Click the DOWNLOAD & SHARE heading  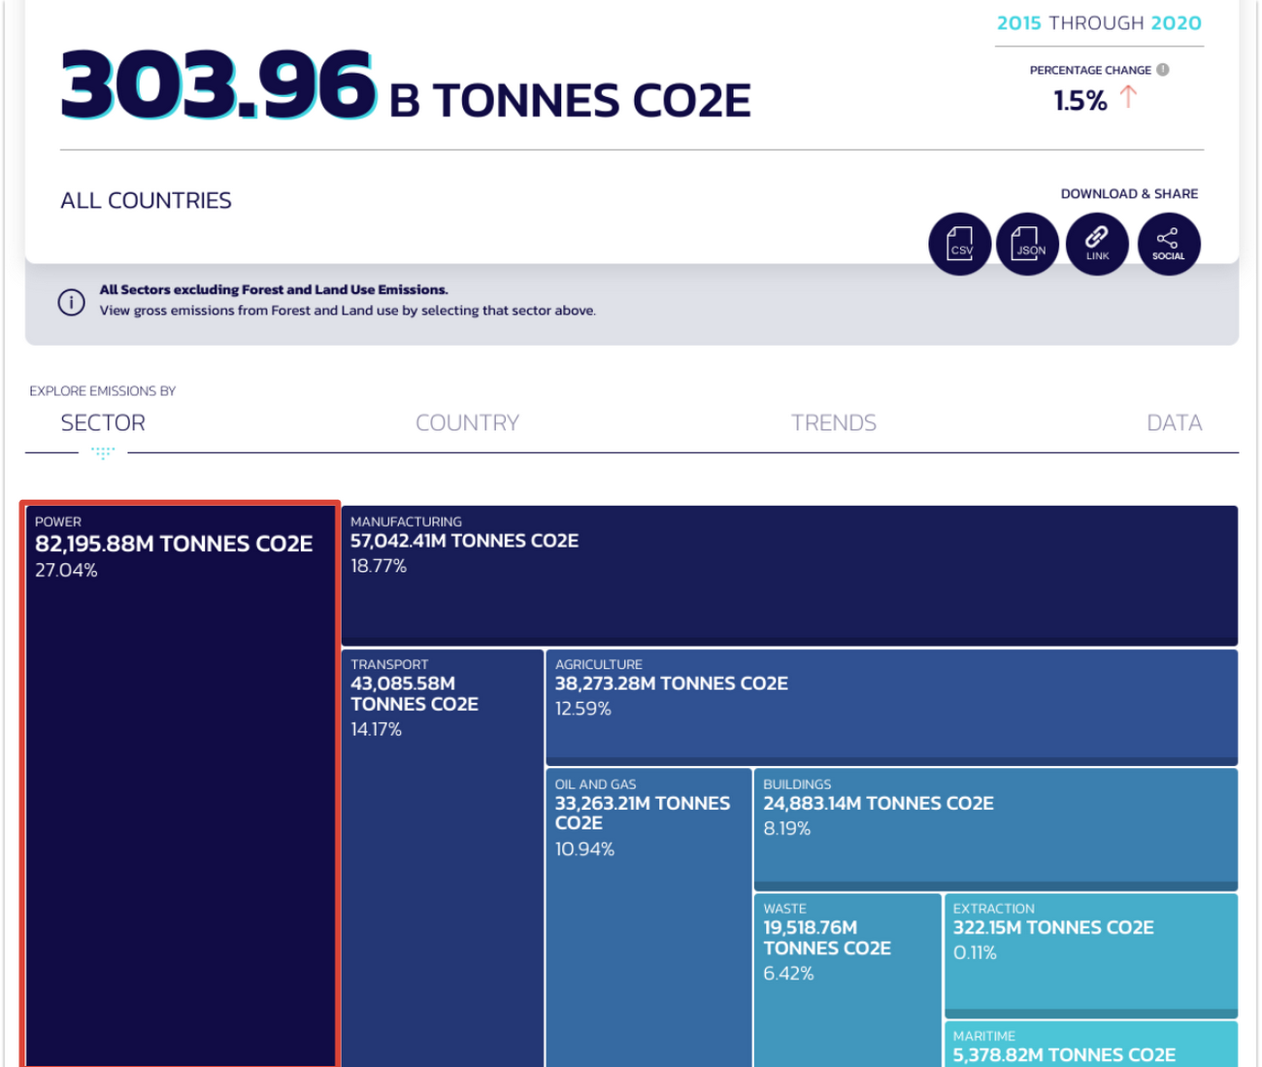pyautogui.click(x=1129, y=194)
